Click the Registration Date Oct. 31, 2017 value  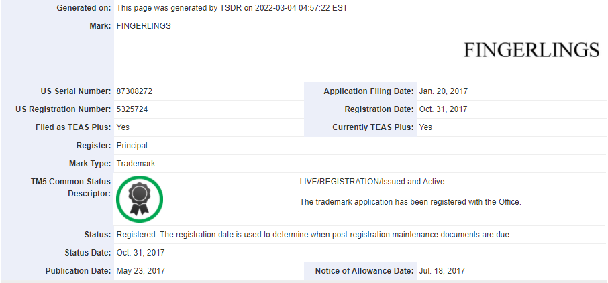pos(443,109)
